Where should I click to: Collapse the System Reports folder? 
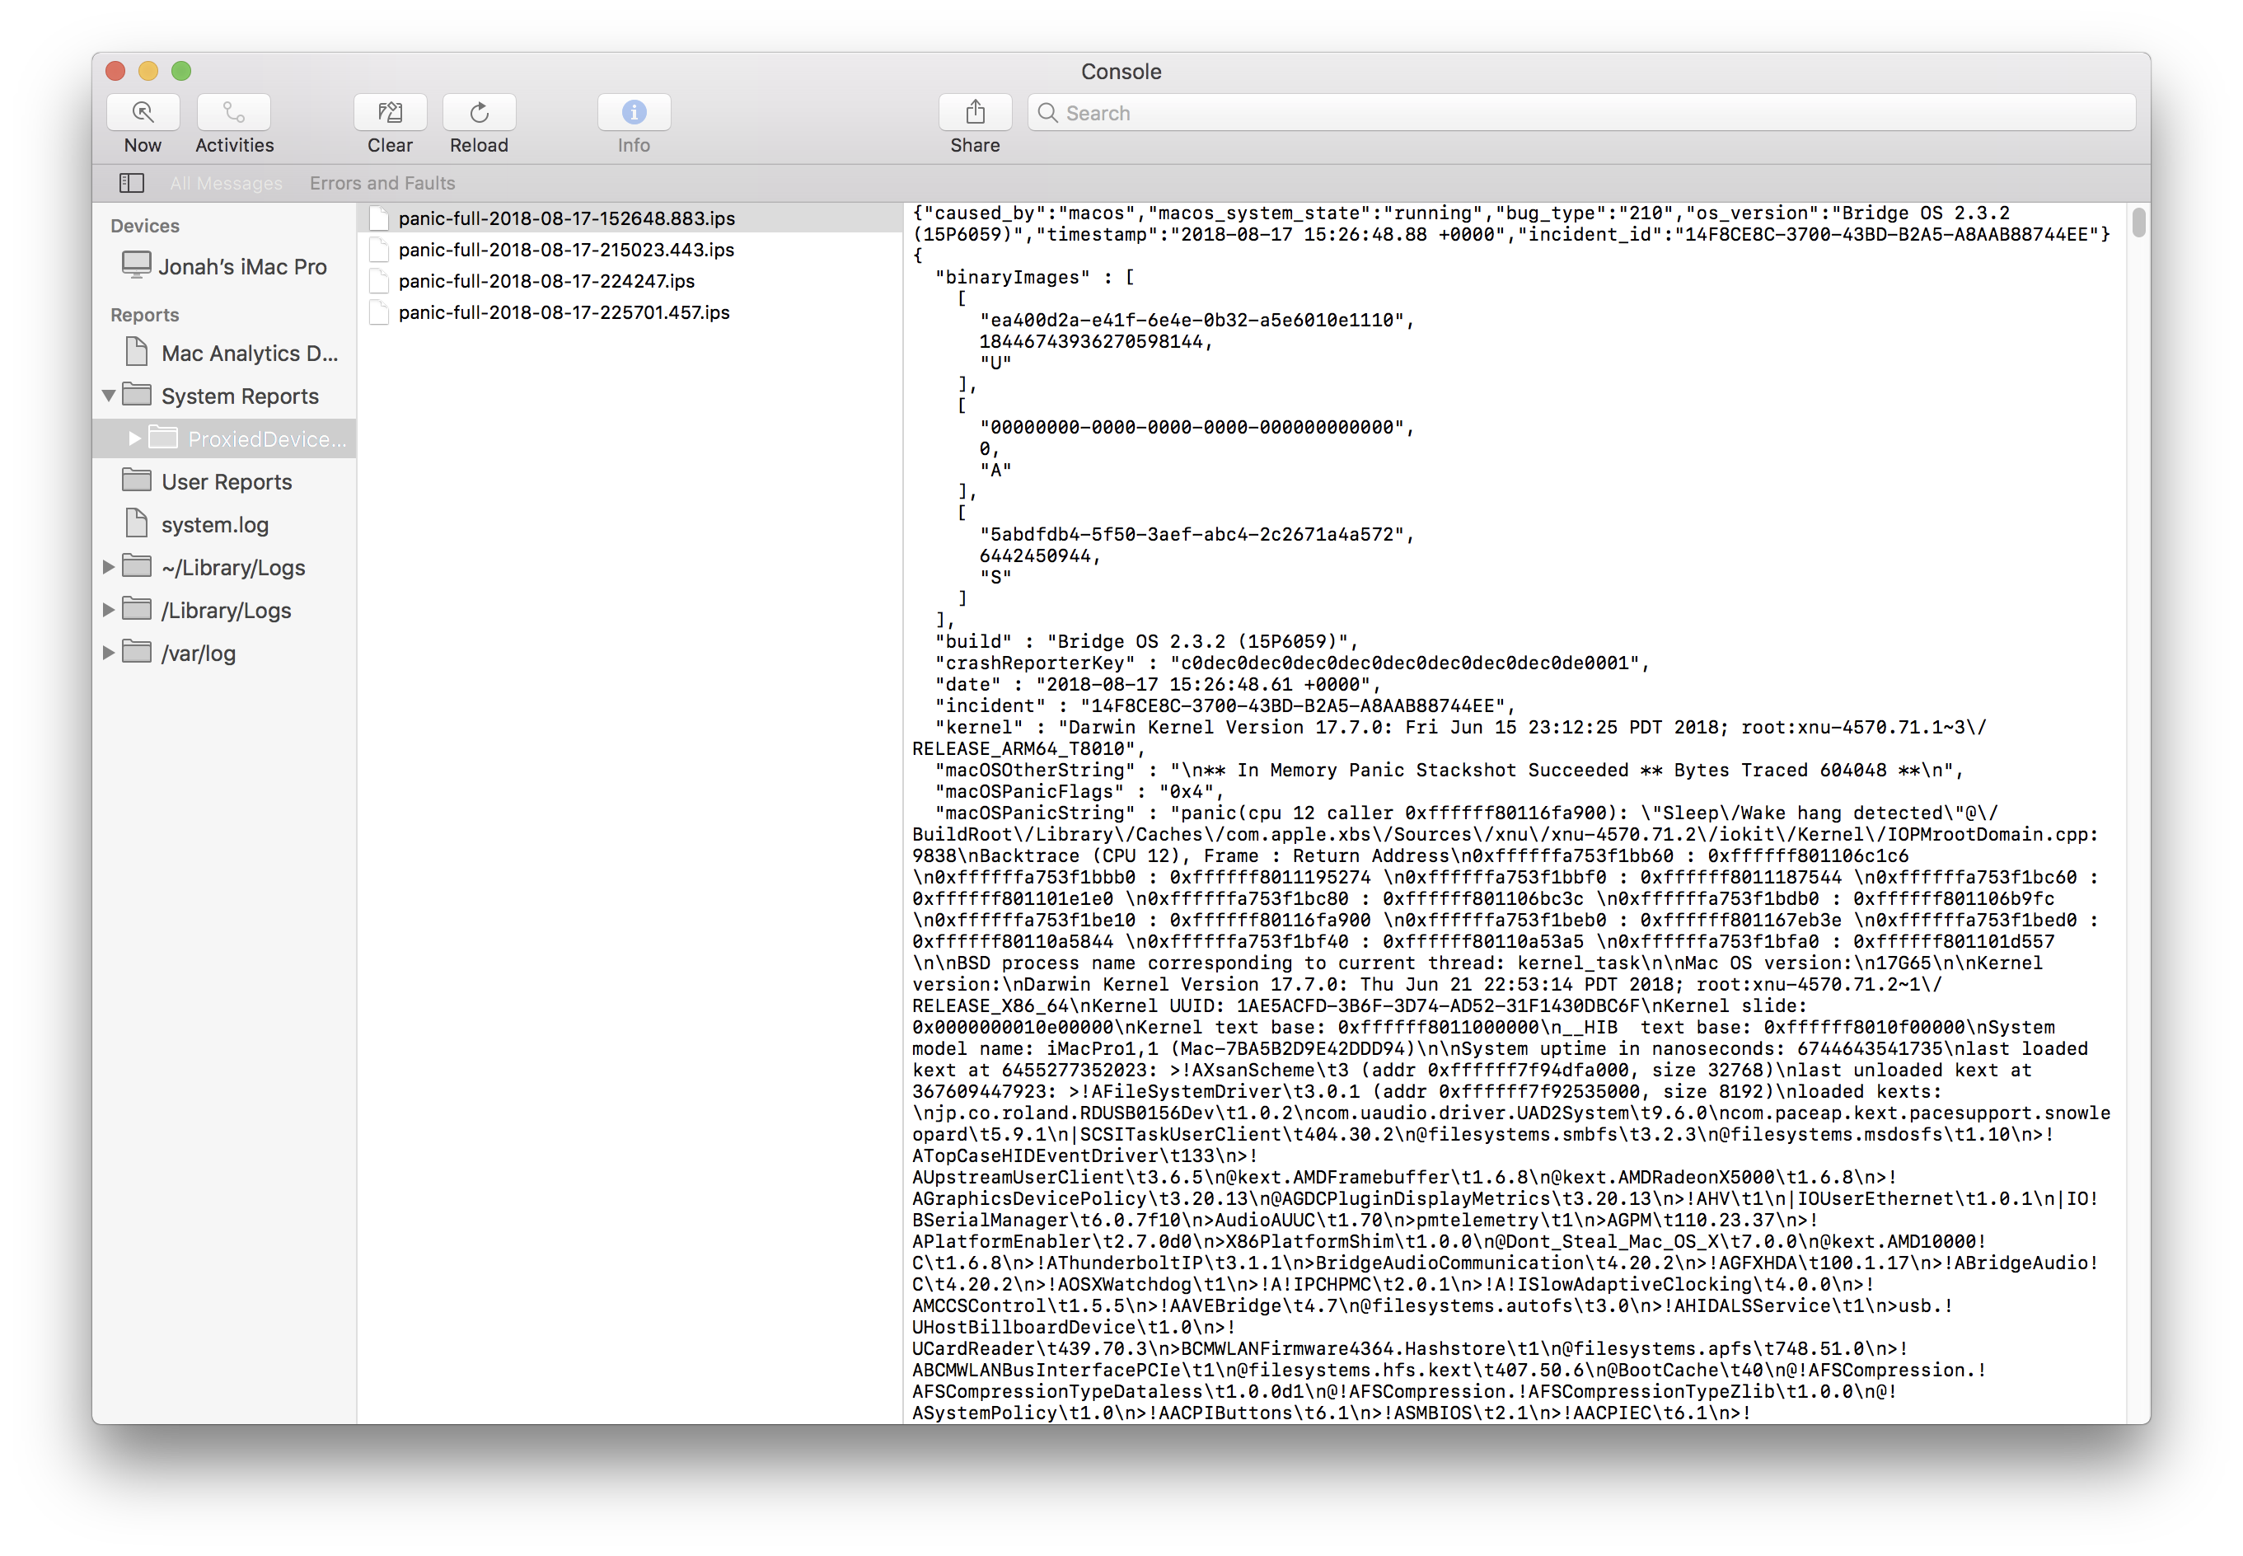pyautogui.click(x=109, y=396)
